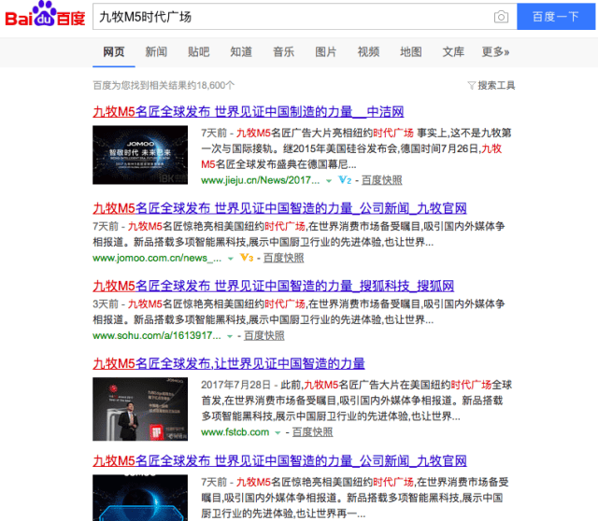Open 百度快照 for sohu.com result
The width and height of the screenshot is (598, 521).
pyautogui.click(x=263, y=336)
